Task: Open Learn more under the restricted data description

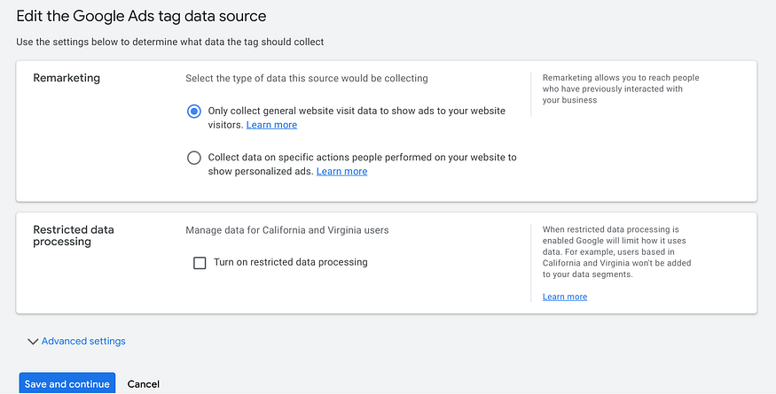Action: [564, 297]
